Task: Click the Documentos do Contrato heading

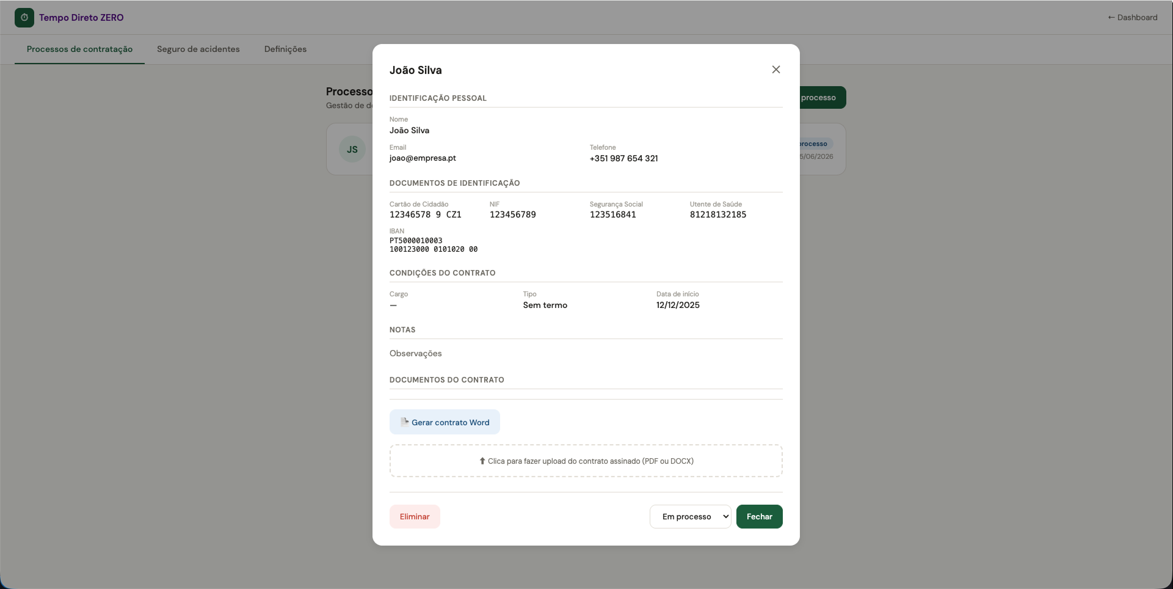Action: [x=447, y=380]
